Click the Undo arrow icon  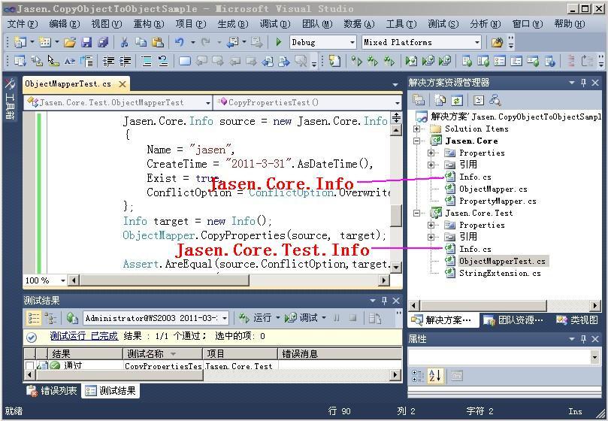click(179, 42)
